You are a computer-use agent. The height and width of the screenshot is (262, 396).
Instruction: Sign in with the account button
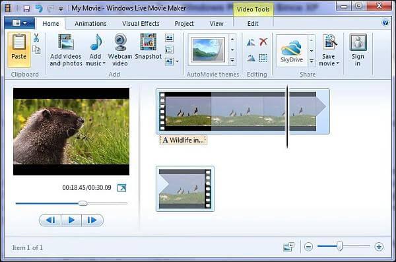(x=358, y=50)
